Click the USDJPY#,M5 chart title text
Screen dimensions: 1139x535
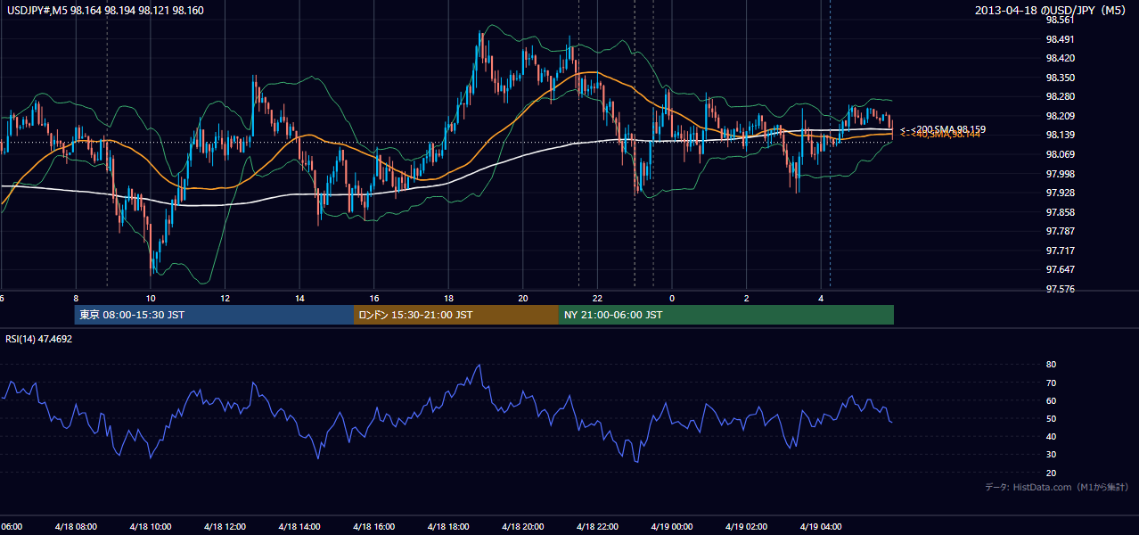[x=105, y=10]
